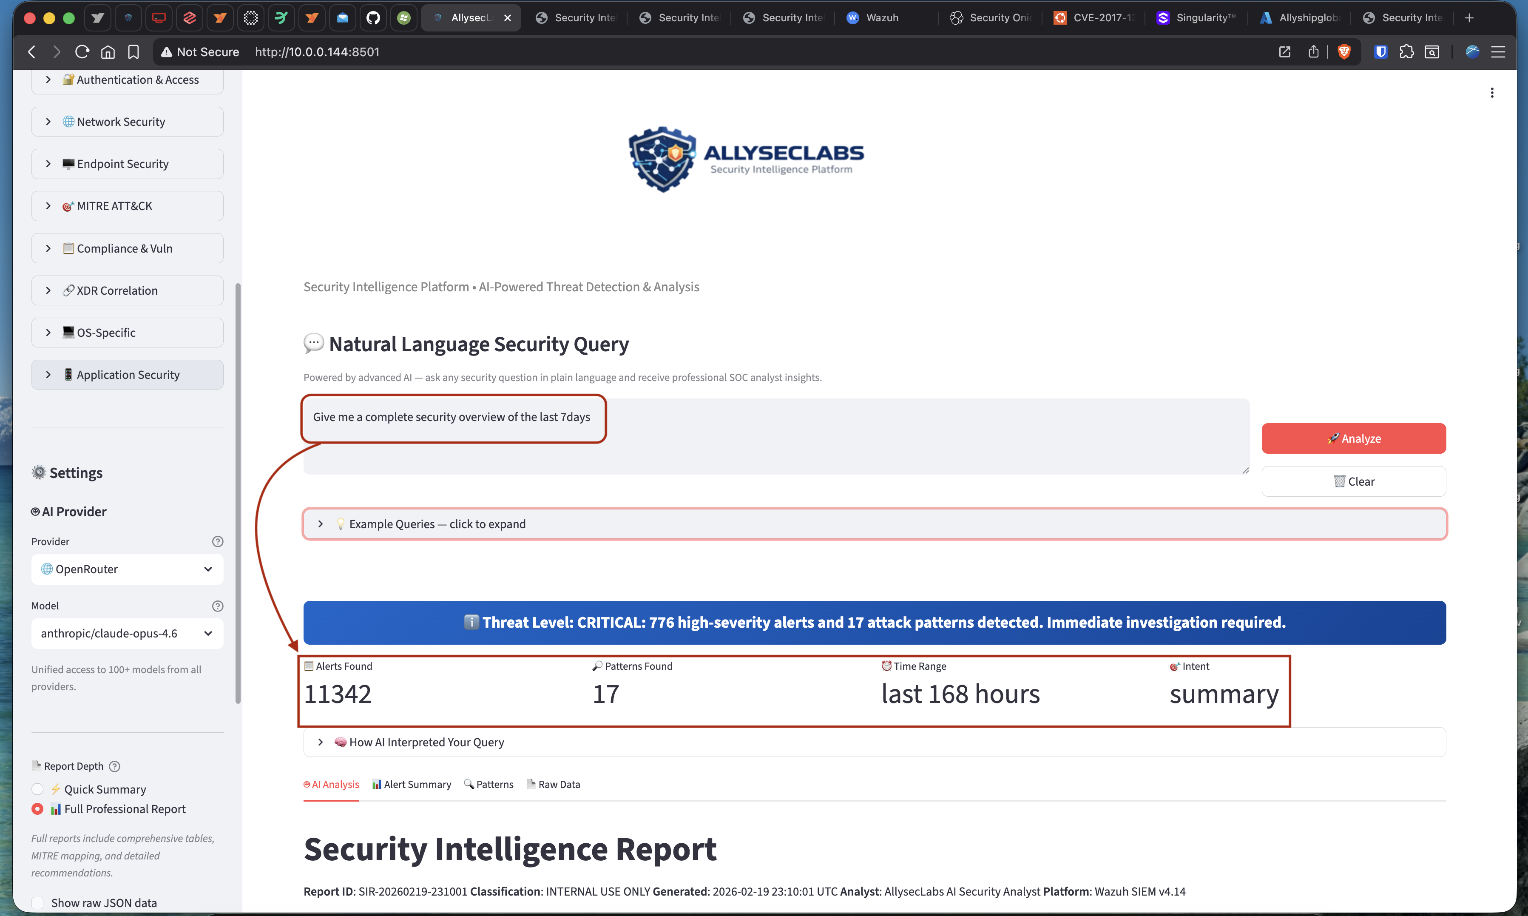Click the help icon beside Provider
This screenshot has height=916, width=1528.
click(x=218, y=541)
